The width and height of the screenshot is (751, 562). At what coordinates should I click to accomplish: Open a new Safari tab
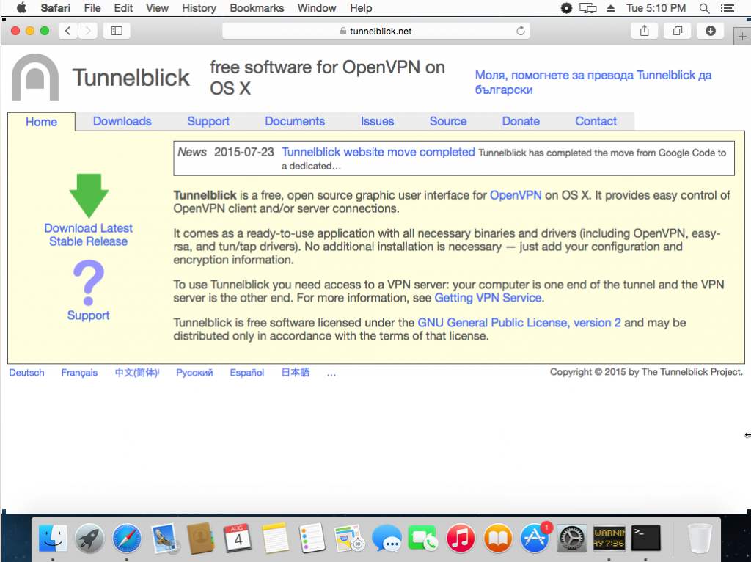pyautogui.click(x=742, y=37)
